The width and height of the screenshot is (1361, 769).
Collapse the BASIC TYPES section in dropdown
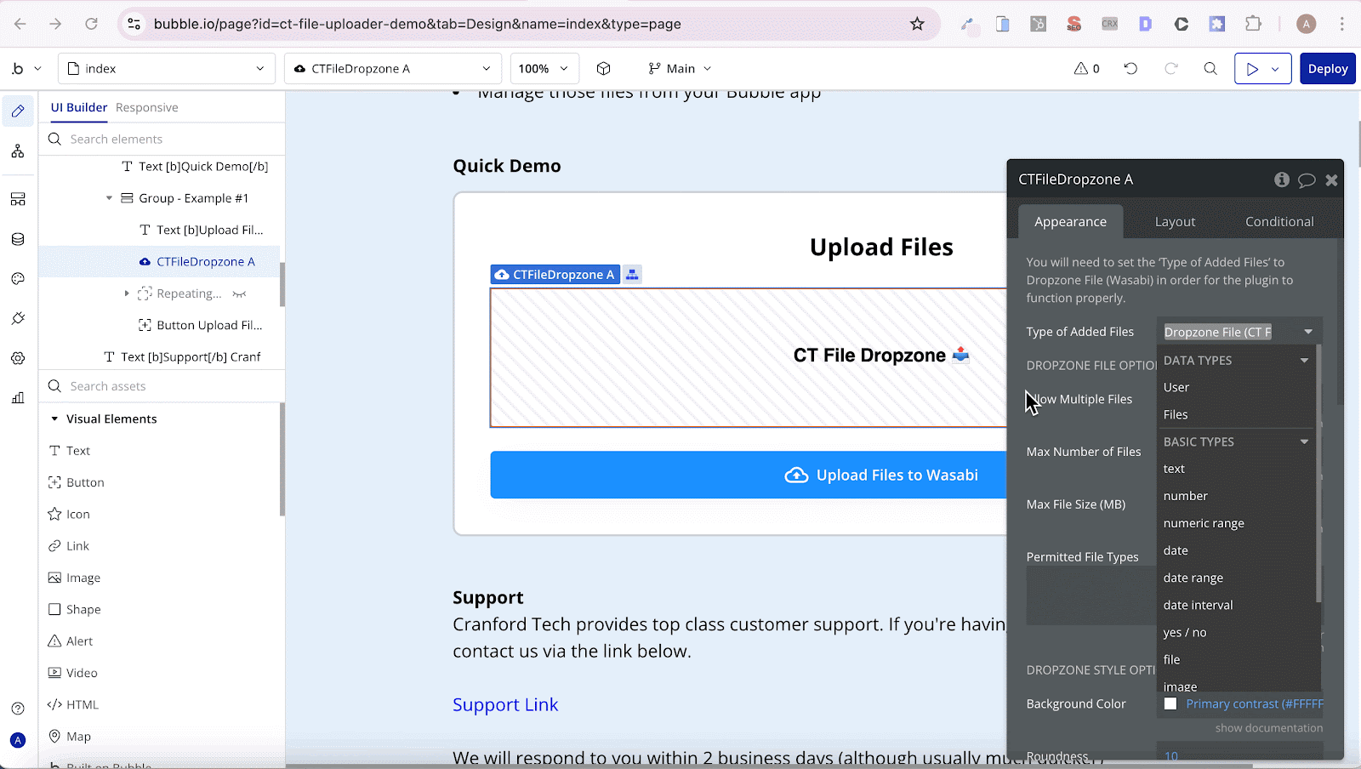(x=1304, y=442)
